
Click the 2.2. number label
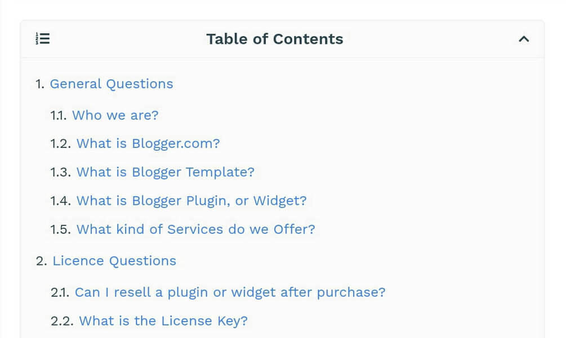[62, 321]
